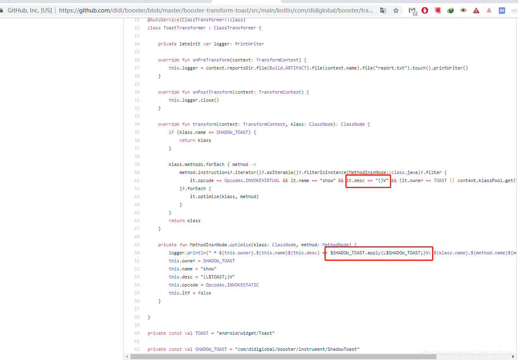Open the red stop-hand ad blocker extension
The height and width of the screenshot is (360, 518).
(425, 10)
